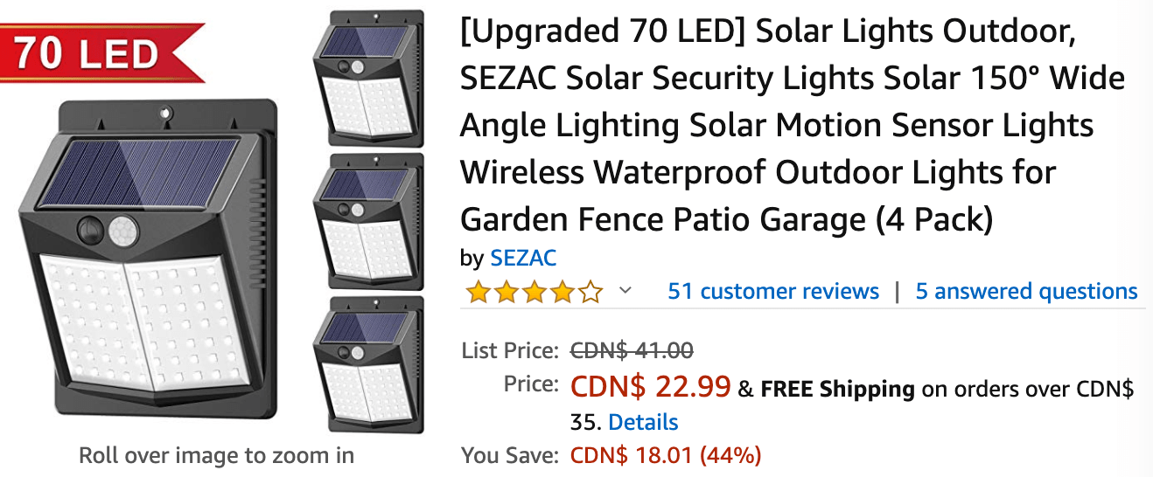
Task: Expand the star rating breakdown chevron
Action: point(625,290)
